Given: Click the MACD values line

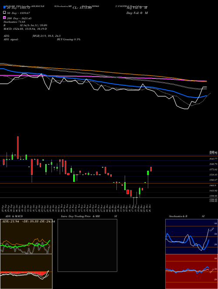Looking at the screenshot, I should (25, 29).
